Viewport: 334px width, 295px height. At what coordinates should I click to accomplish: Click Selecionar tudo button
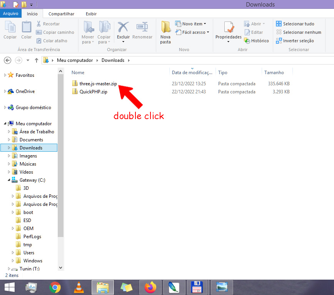[295, 24]
